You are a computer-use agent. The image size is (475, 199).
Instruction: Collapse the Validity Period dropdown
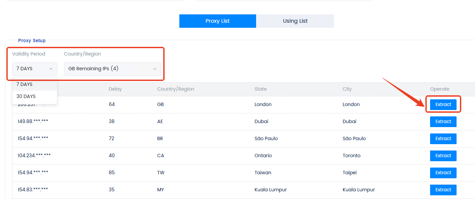35,69
